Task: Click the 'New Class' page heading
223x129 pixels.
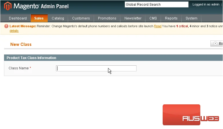Action: click(21, 44)
